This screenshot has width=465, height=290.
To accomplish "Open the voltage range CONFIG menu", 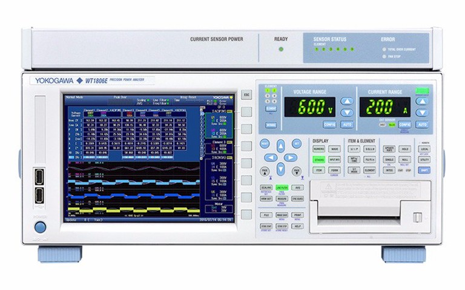I will coord(329,124).
